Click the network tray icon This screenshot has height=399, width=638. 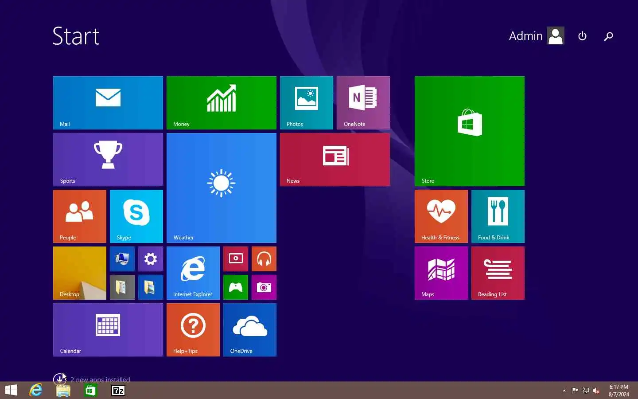point(586,391)
